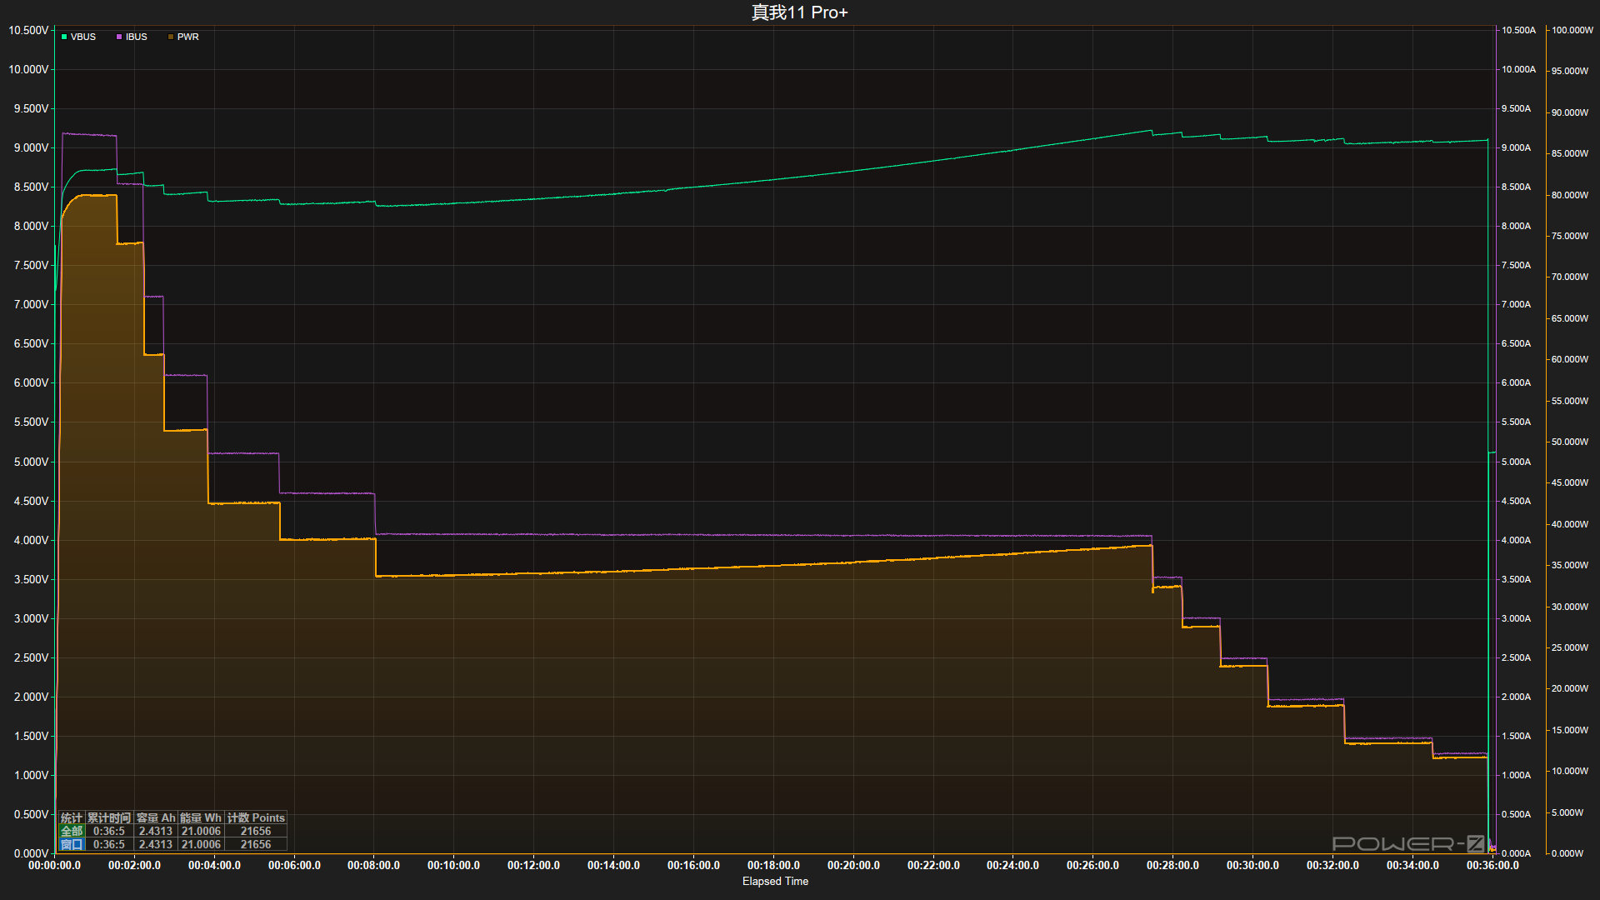Screen dimensions: 1600x900
Task: Toggle the PWR legend entry
Action: (x=187, y=37)
